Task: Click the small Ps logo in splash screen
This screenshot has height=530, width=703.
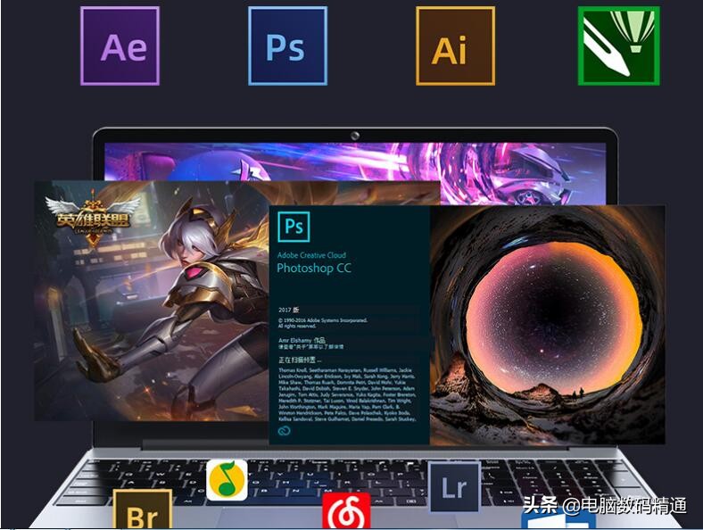Action: pos(294,227)
